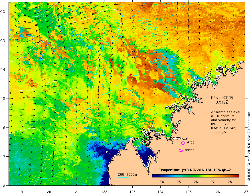Click the magenta drifter legend arrow symbol
Image resolution: width=251 pixels, height=194 pixels.
click(181, 150)
